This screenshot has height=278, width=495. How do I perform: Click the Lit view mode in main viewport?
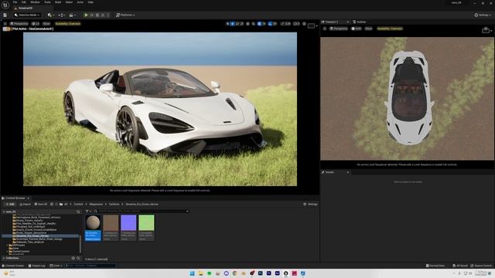tap(36, 24)
